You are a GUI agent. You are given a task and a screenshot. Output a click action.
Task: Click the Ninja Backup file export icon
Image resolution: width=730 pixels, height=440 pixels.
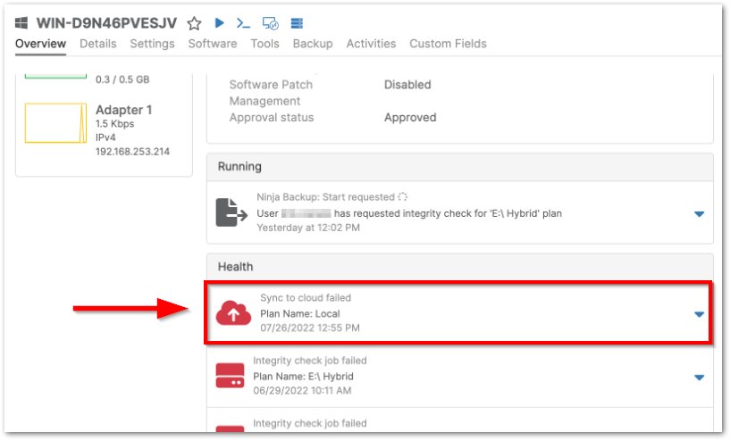click(231, 212)
